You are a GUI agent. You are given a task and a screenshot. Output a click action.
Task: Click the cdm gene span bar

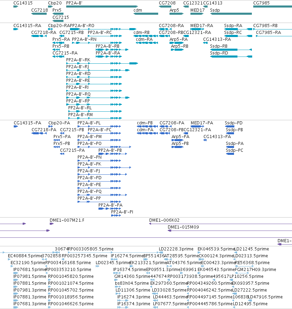click(x=146, y=14)
